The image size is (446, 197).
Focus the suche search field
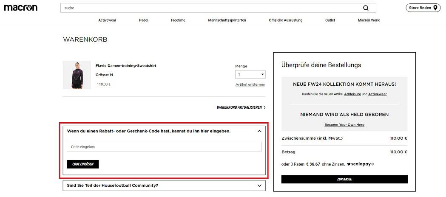218,8
